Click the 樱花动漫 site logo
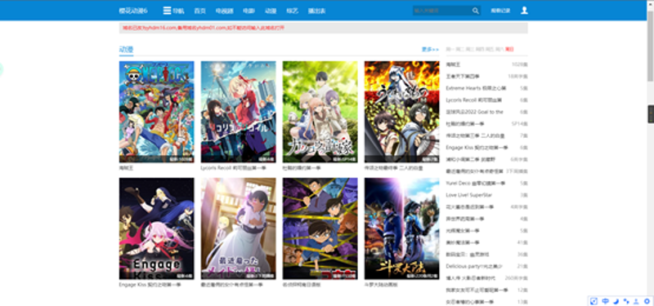This screenshot has width=654, height=306. 133,11
